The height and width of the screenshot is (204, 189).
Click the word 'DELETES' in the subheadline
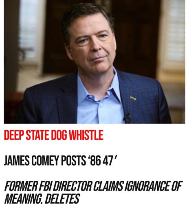[62, 199]
